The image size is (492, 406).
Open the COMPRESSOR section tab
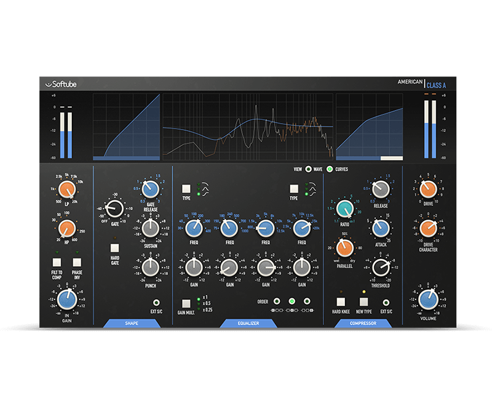tap(363, 323)
